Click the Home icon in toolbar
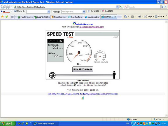This screenshot has width=168, height=126. click(x=126, y=17)
